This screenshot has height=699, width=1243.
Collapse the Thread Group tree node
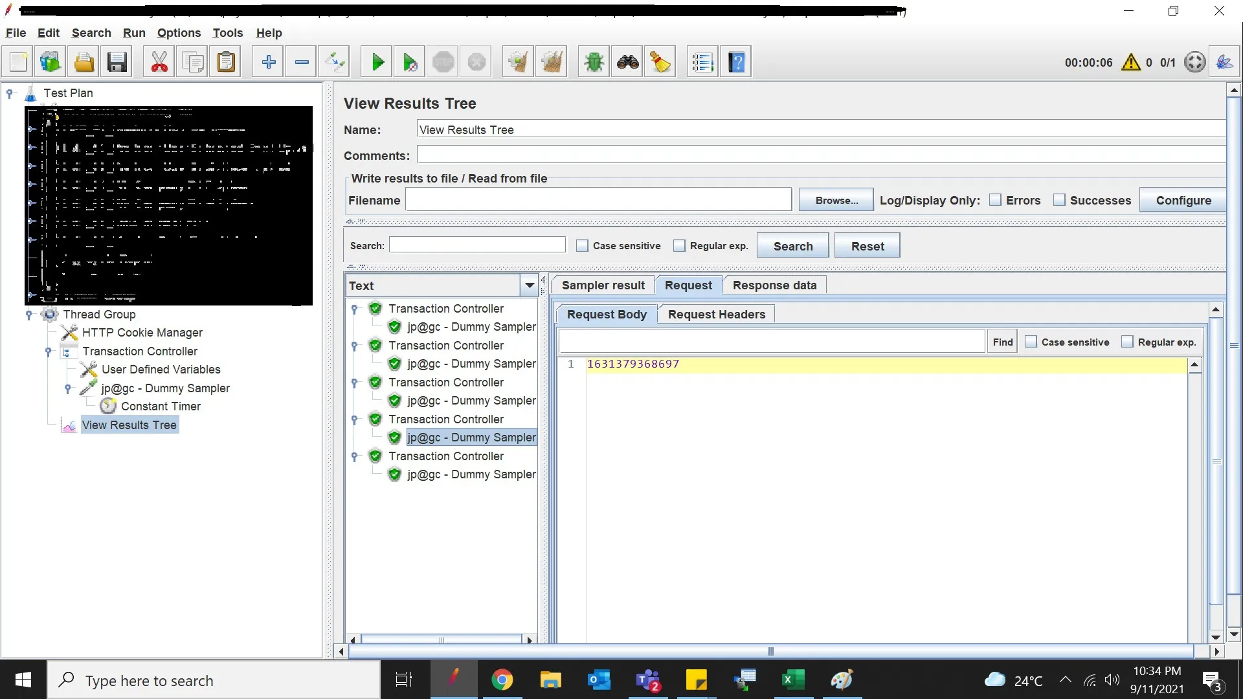tap(28, 315)
